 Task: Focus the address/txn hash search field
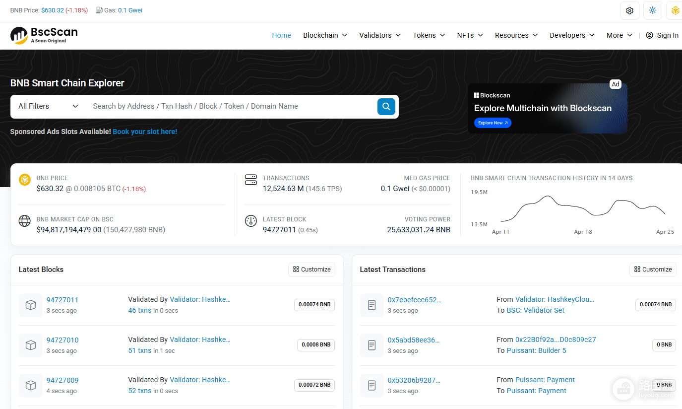pos(232,106)
